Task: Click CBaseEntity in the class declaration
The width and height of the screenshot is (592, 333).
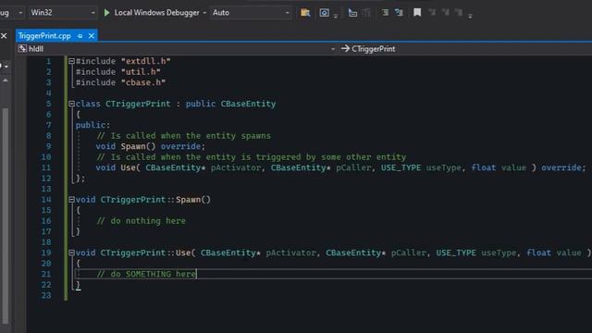Action: tap(248, 104)
